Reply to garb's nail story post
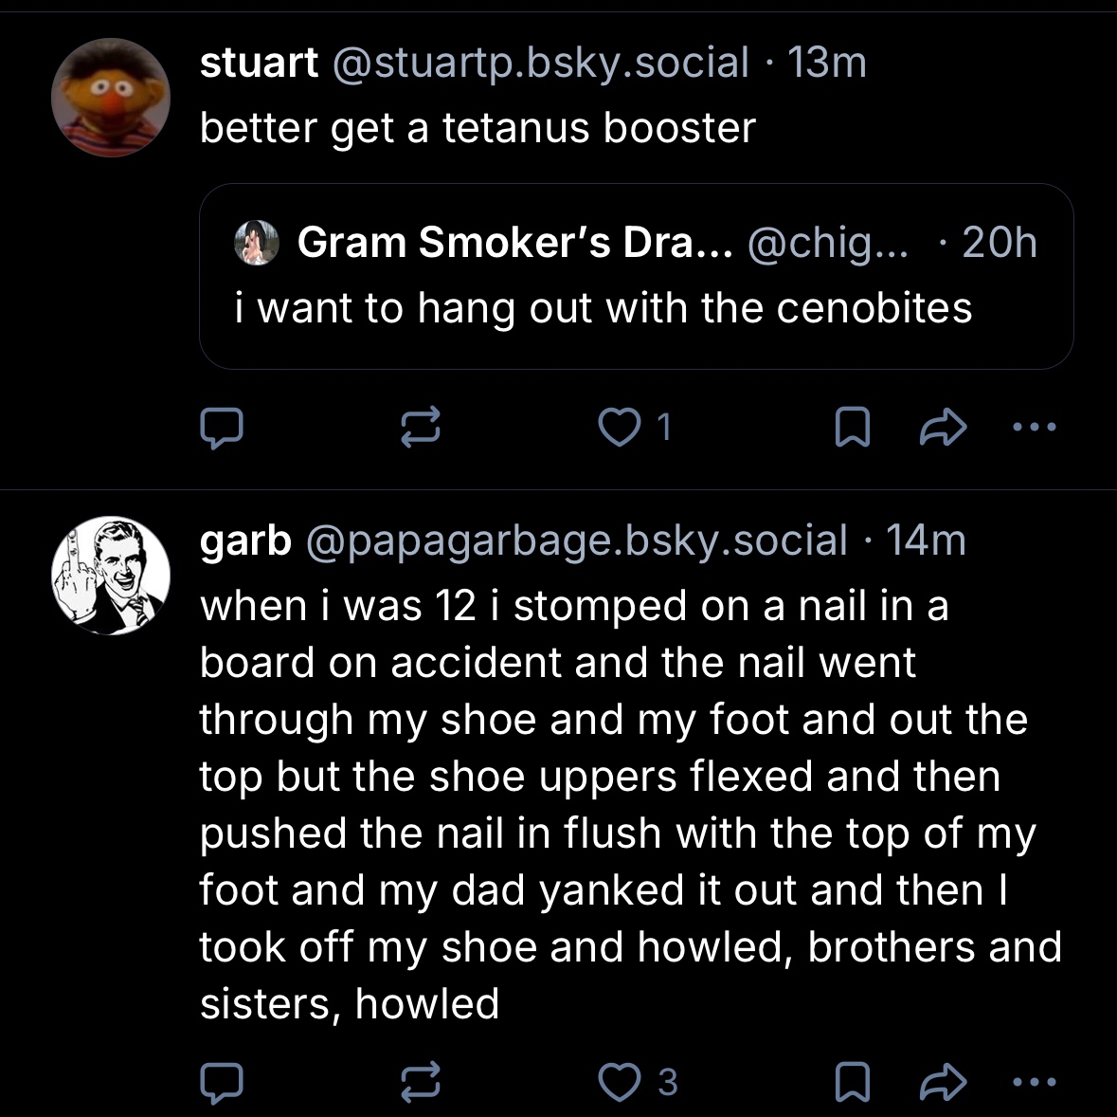The image size is (1117, 1117). [x=222, y=1083]
